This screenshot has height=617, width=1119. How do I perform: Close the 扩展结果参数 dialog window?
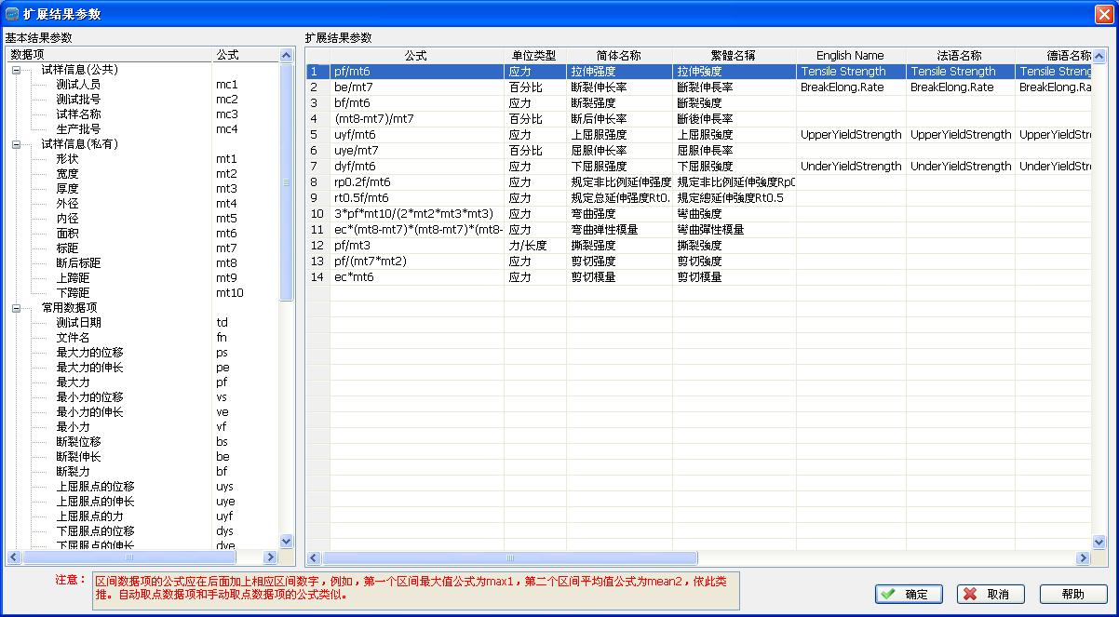point(1103,14)
